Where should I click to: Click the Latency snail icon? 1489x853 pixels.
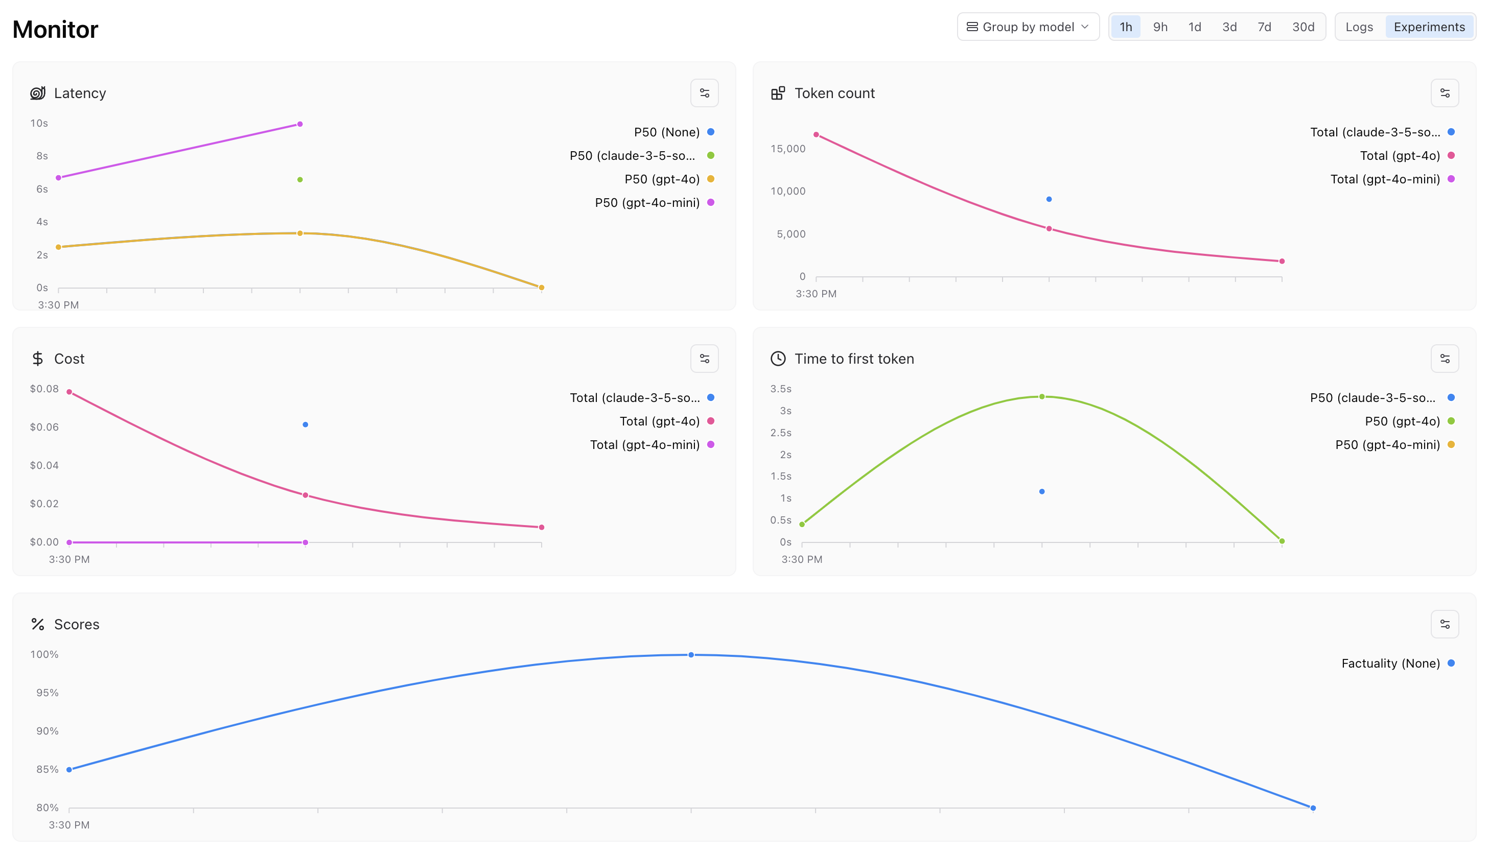click(37, 93)
